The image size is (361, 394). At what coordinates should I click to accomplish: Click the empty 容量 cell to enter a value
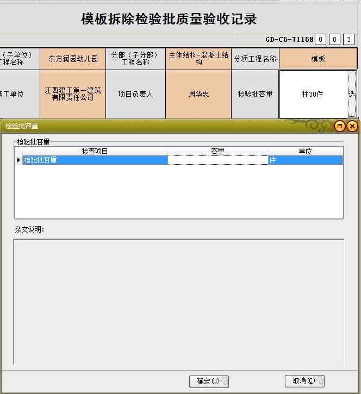pos(217,160)
